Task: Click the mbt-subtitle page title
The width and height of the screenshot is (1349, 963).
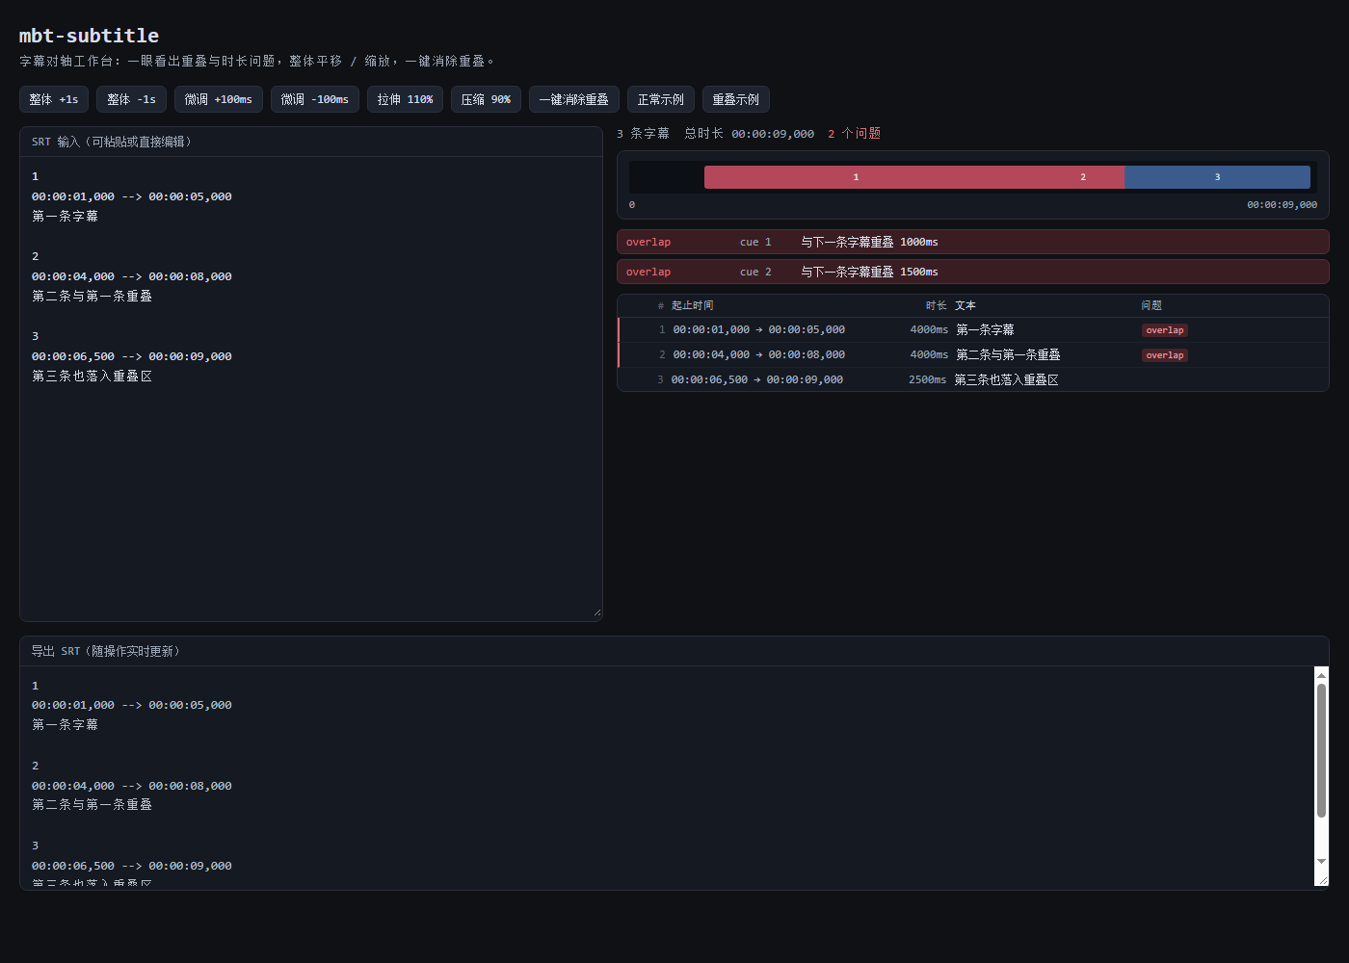Action: [89, 36]
